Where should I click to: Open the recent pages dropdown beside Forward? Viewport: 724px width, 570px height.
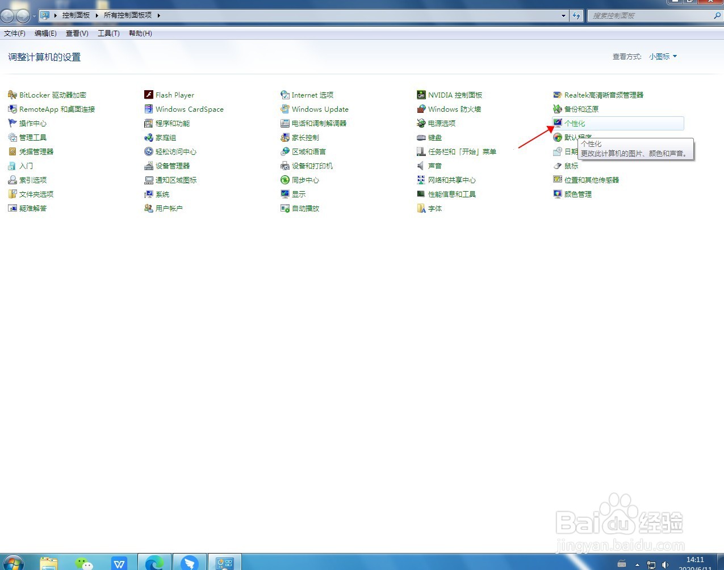[34, 16]
